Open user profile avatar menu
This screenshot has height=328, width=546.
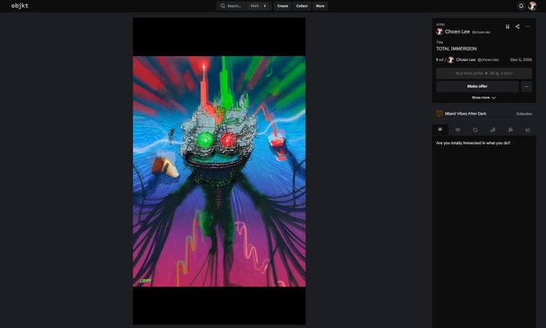point(532,6)
